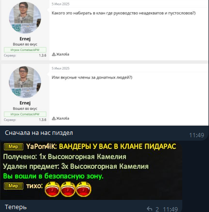
Task: Click the Жалоба warning icon in first post
Action: pyautogui.click(x=53, y=54)
